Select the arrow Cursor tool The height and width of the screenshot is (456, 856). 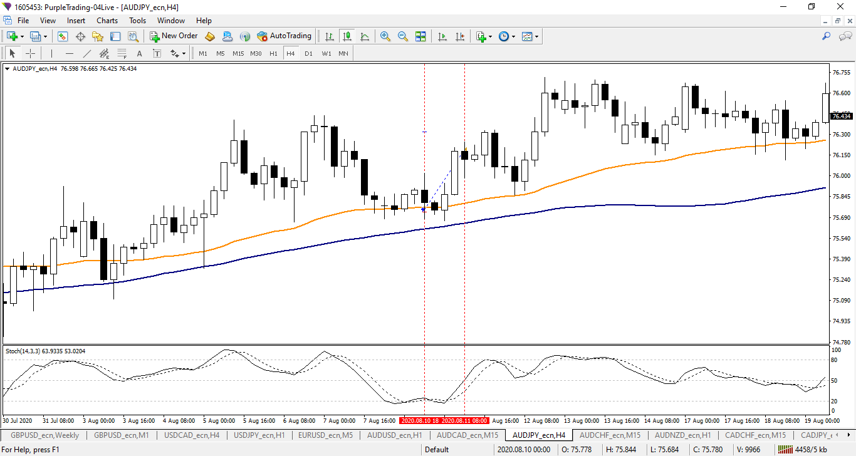(13, 53)
